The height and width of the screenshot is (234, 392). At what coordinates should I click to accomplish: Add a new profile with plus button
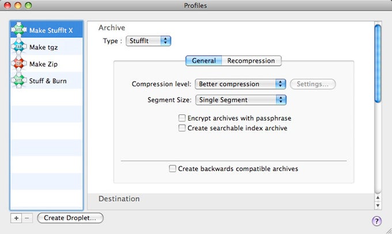(16, 218)
